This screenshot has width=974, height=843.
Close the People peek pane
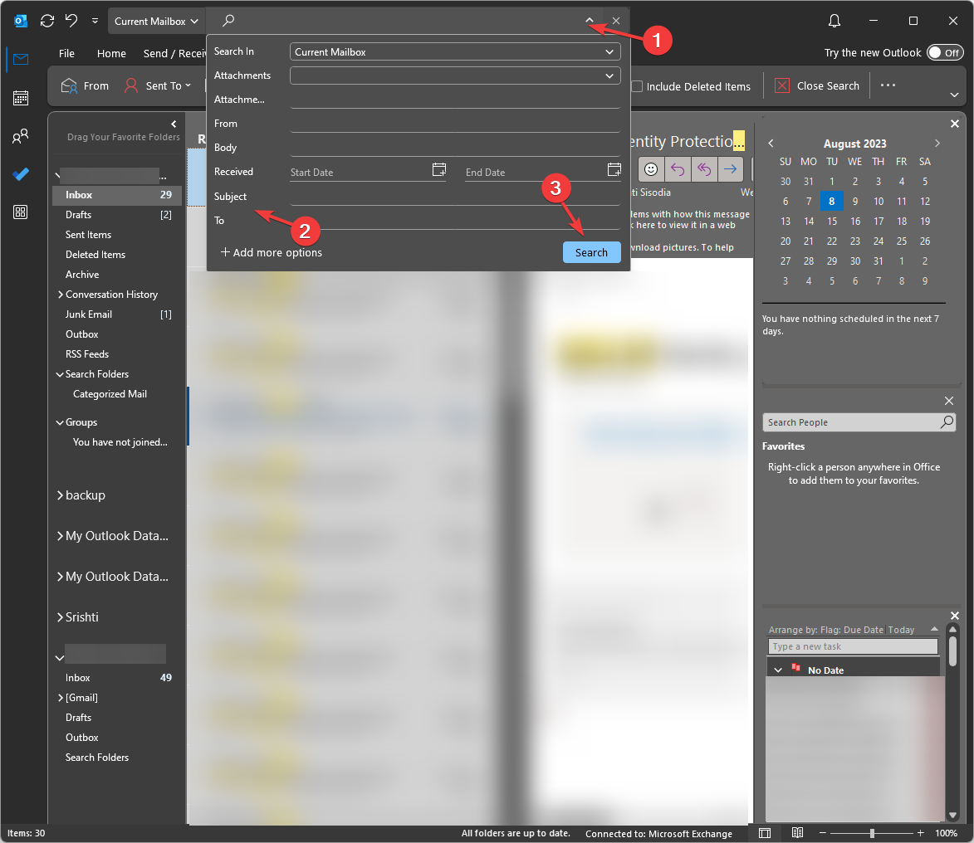click(948, 401)
